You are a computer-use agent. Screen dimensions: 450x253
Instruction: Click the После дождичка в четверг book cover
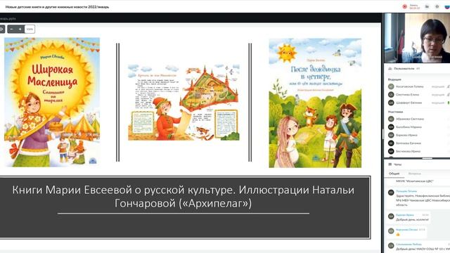point(315,103)
